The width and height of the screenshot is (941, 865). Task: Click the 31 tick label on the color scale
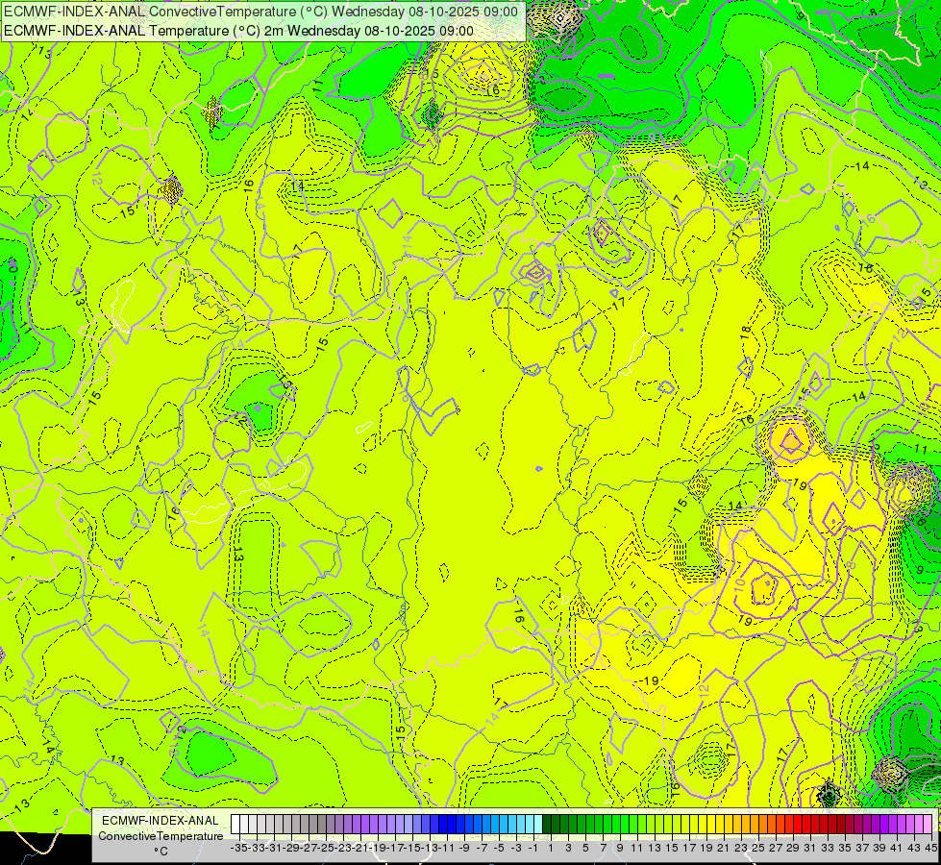coord(810,849)
